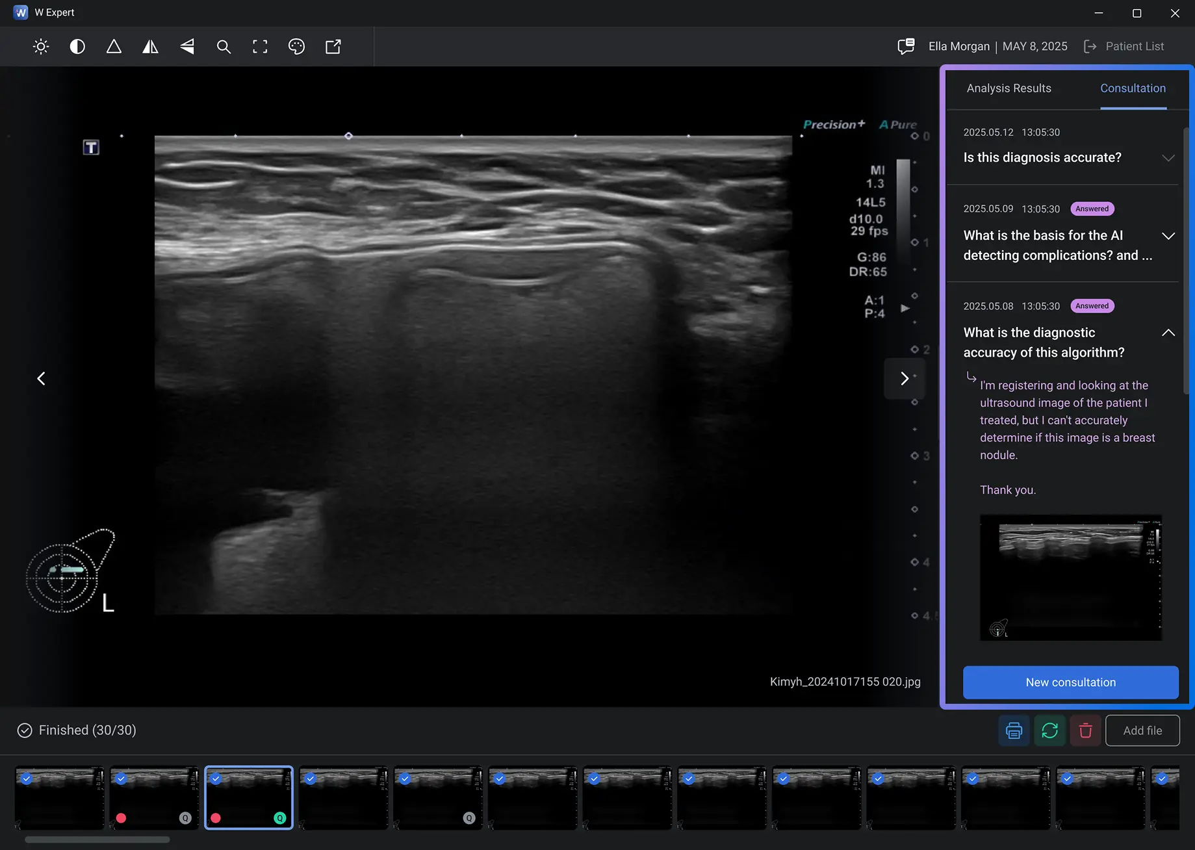Click the green refresh analysis icon
Image resolution: width=1195 pixels, height=850 pixels.
(1049, 730)
